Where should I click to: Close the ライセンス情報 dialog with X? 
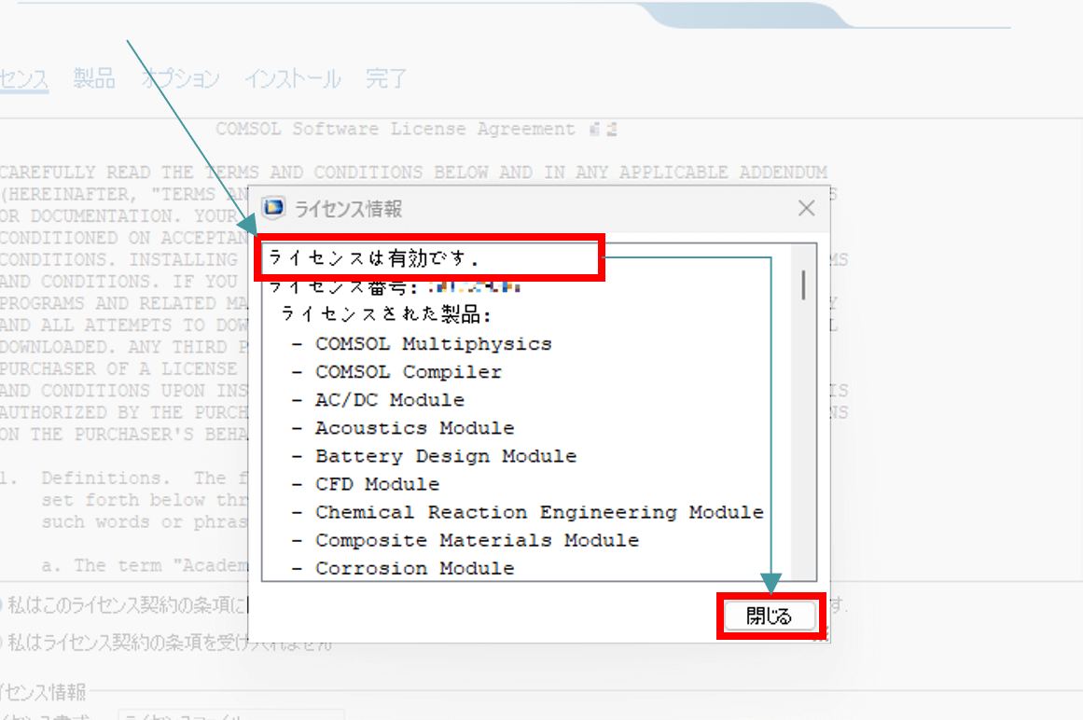(x=807, y=208)
